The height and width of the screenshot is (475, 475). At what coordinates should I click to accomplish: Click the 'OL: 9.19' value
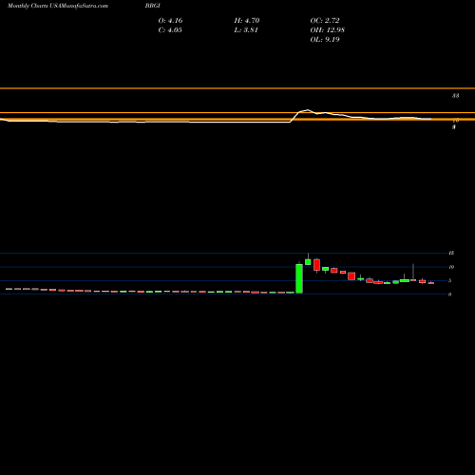tap(325, 40)
